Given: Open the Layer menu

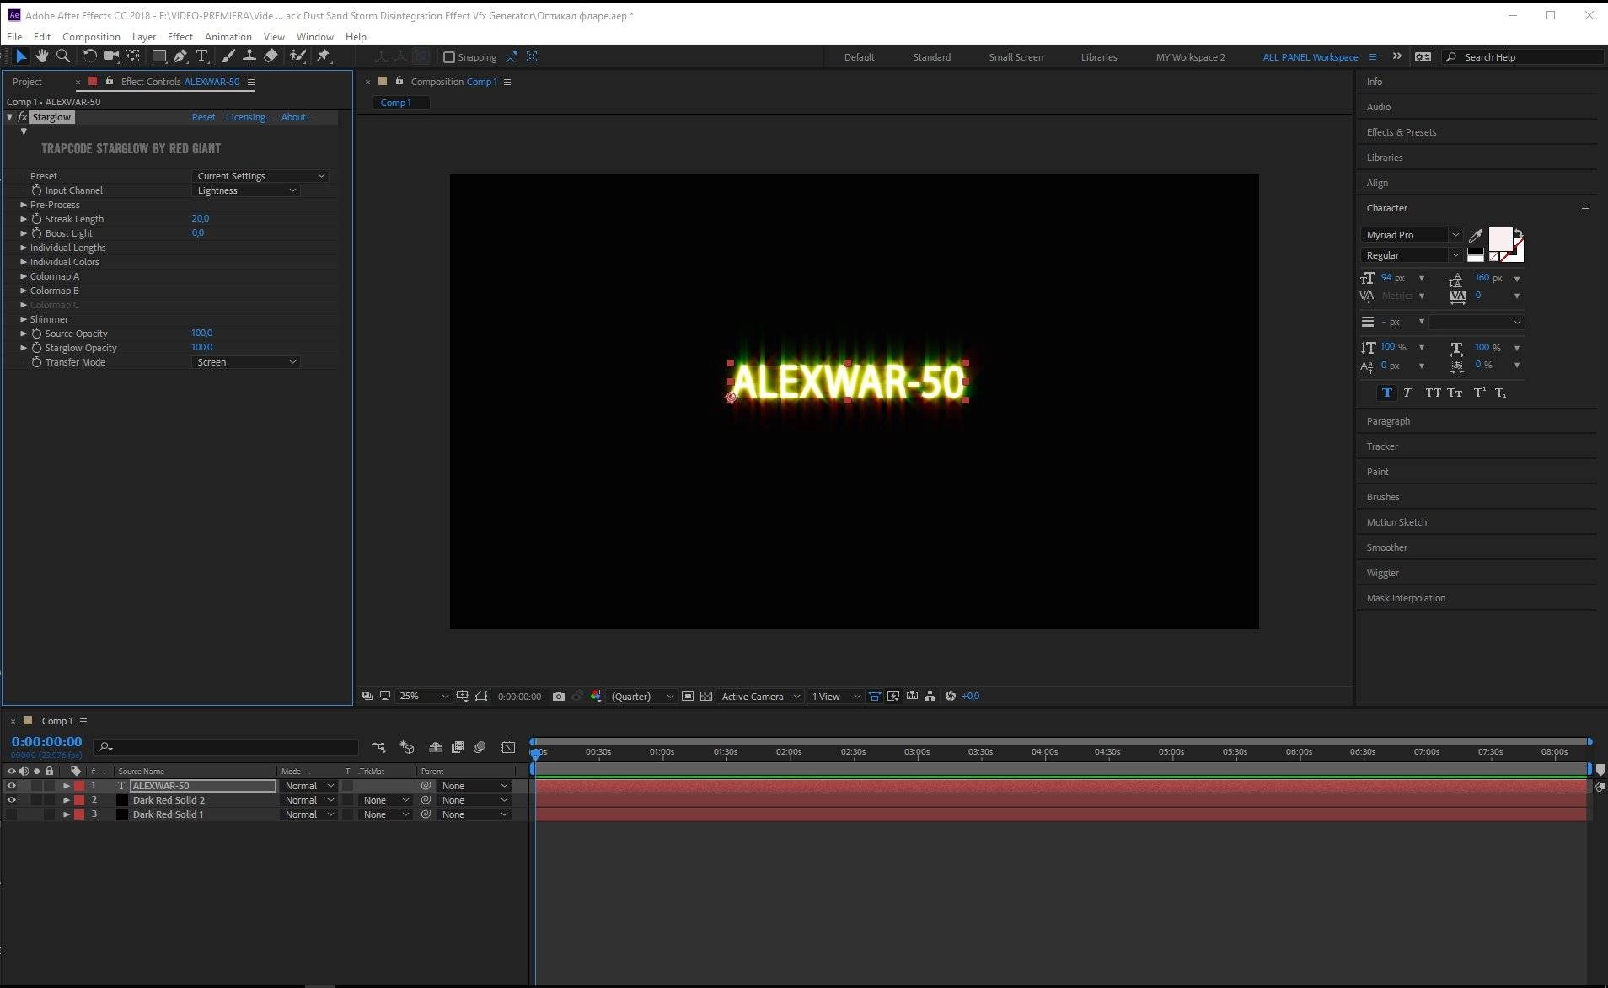Looking at the screenshot, I should 143,37.
